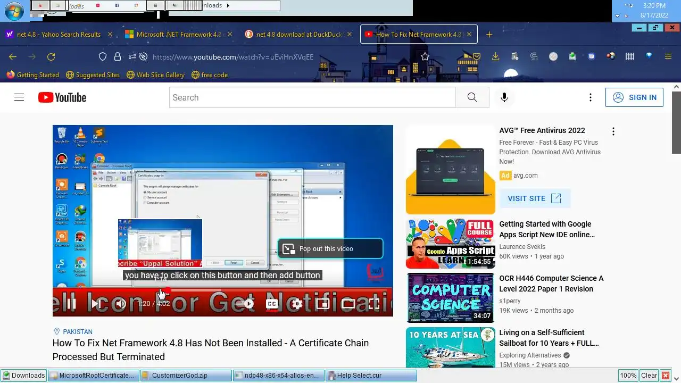Click VISIT SITE on AVG ad
This screenshot has height=383, width=681.
(x=534, y=198)
